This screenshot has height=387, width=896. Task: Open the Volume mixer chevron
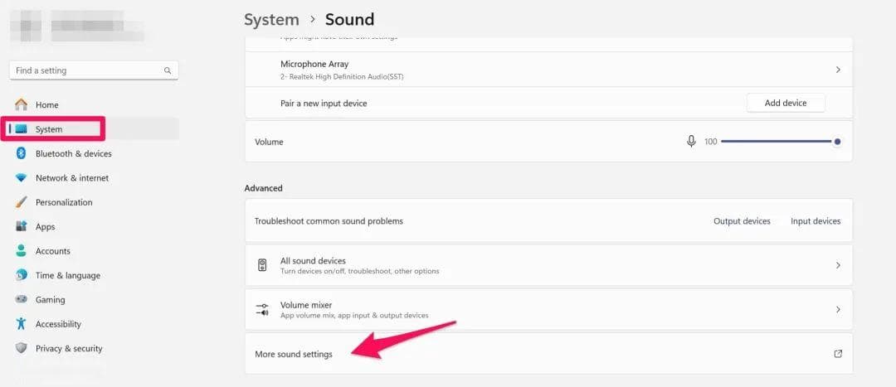pyautogui.click(x=838, y=309)
